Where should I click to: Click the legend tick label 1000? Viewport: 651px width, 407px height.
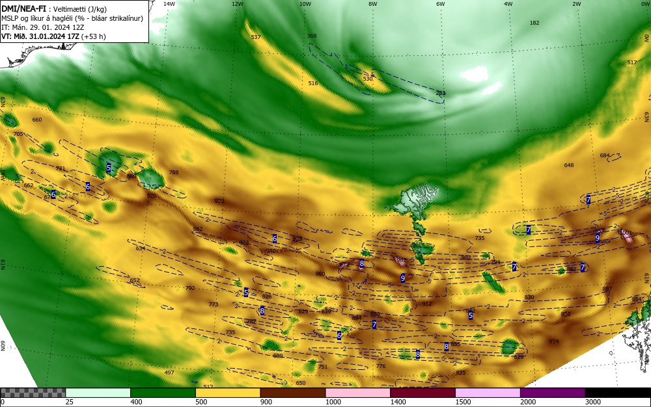(333, 402)
